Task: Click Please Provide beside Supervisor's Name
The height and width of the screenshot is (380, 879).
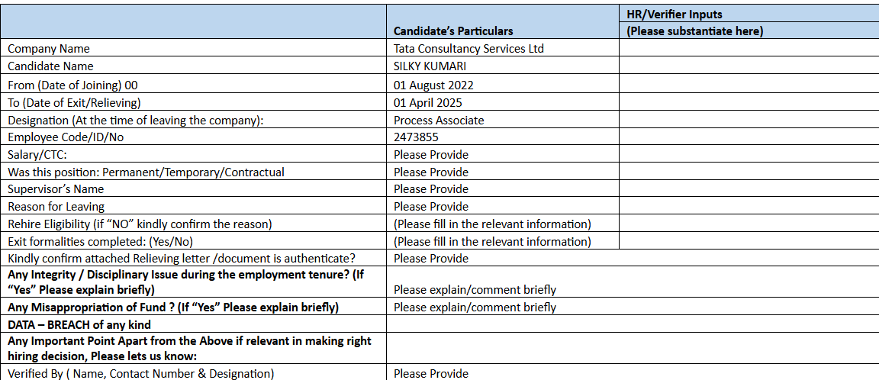Action: [431, 189]
